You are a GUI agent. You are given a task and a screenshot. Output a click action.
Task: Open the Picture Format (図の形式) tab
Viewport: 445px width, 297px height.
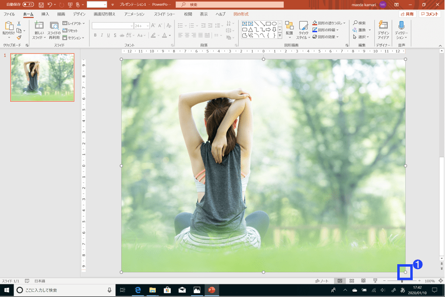click(x=241, y=14)
